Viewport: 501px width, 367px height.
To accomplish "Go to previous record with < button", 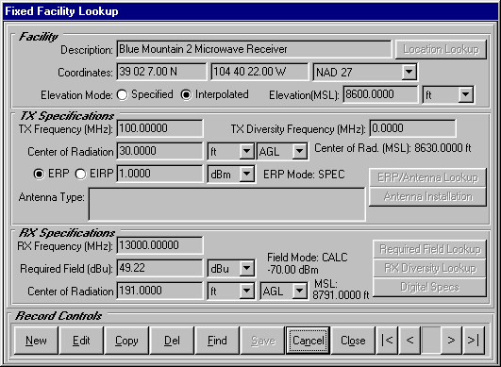I will coord(409,341).
